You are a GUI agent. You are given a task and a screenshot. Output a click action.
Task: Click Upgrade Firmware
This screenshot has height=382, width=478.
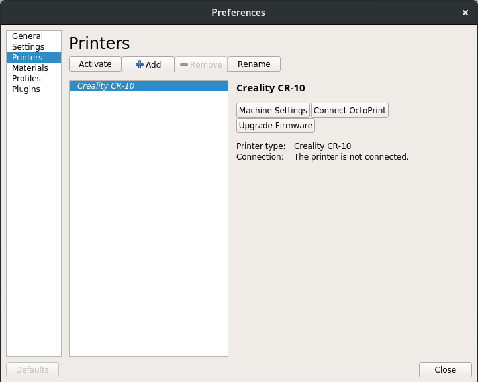pyautogui.click(x=275, y=125)
